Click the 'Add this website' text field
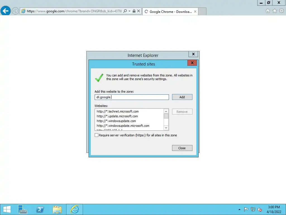 point(132,97)
